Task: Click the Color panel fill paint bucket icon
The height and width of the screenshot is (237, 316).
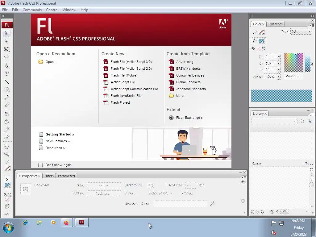Action: 255,41
